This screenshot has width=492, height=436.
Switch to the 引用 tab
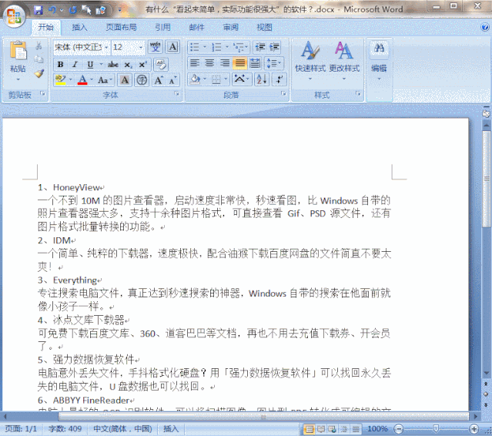(162, 28)
